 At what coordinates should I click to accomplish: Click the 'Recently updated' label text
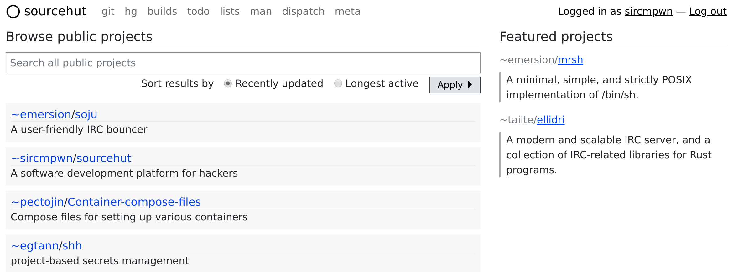(x=279, y=83)
